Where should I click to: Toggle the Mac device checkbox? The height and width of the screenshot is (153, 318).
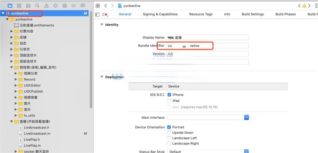tap(169, 107)
